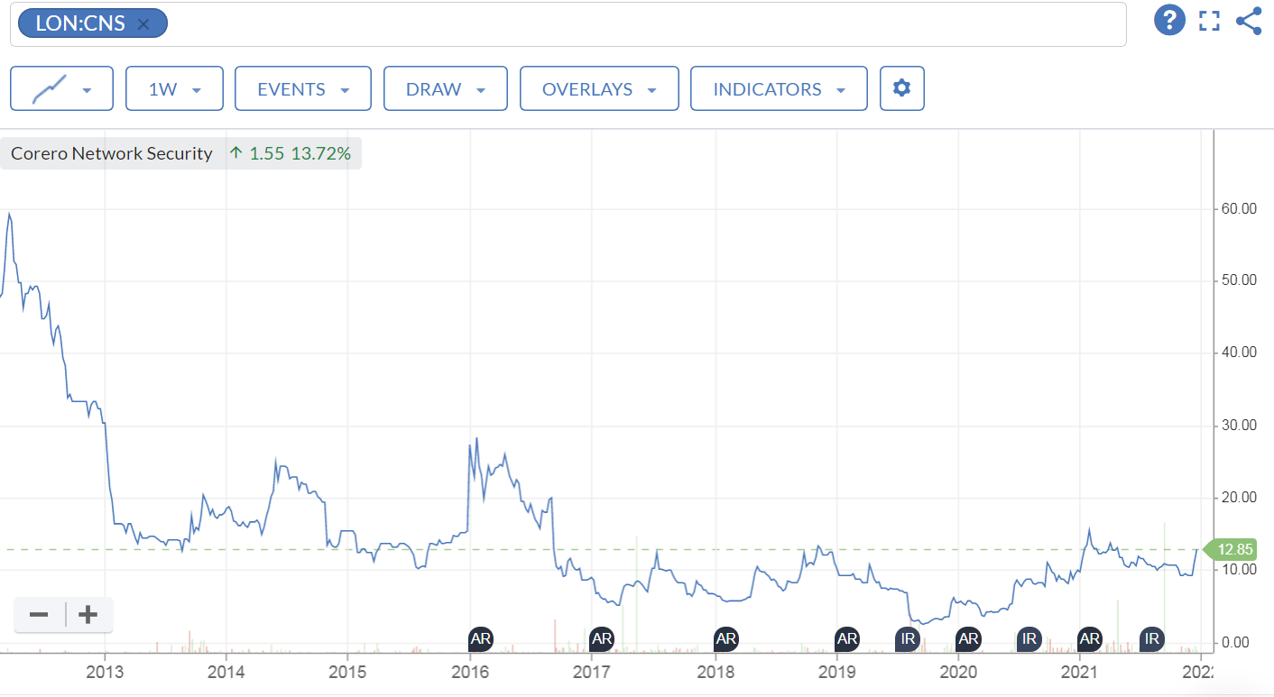This screenshot has width=1274, height=697.
Task: Expand the DRAW dropdown
Action: pos(446,88)
